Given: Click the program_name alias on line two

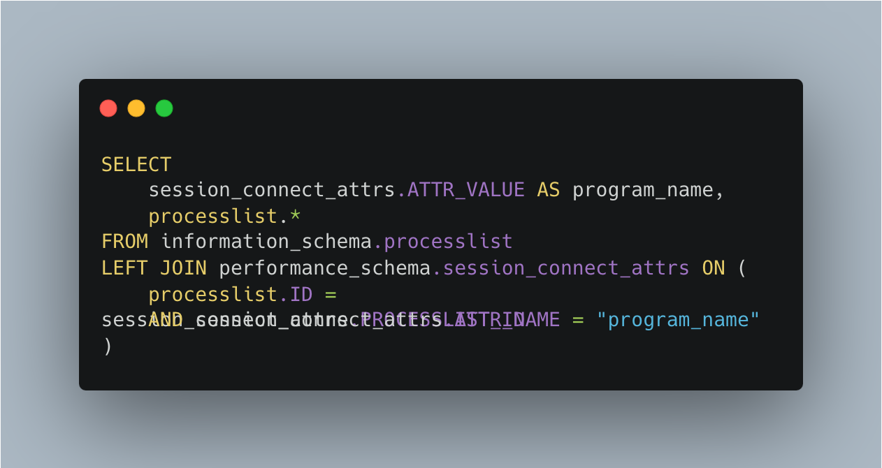Looking at the screenshot, I should 642,191.
